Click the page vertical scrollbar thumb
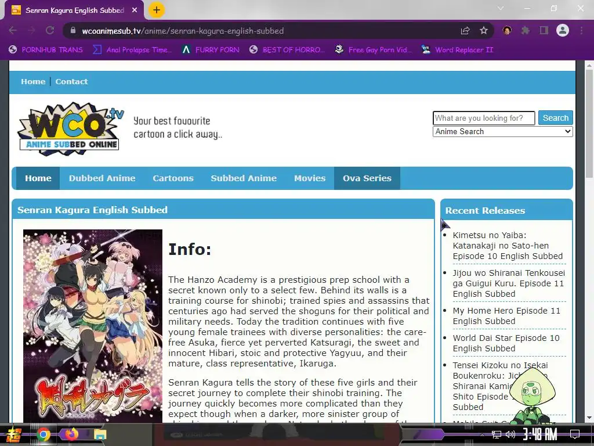Screen dimensions: 594x446 pyautogui.click(x=589, y=123)
